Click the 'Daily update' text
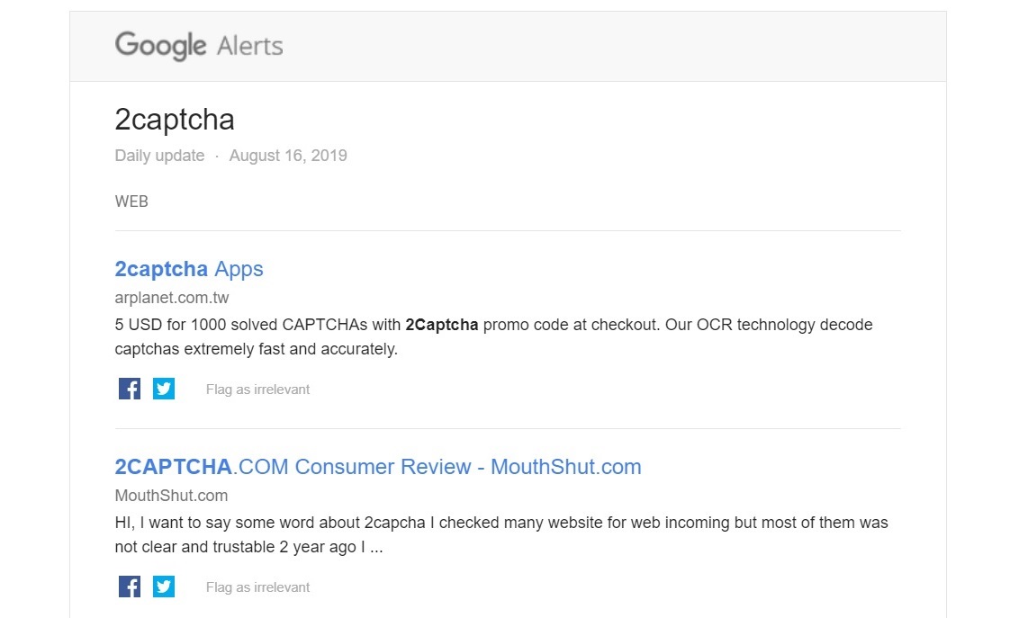Image resolution: width=1019 pixels, height=618 pixels. [x=160, y=156]
